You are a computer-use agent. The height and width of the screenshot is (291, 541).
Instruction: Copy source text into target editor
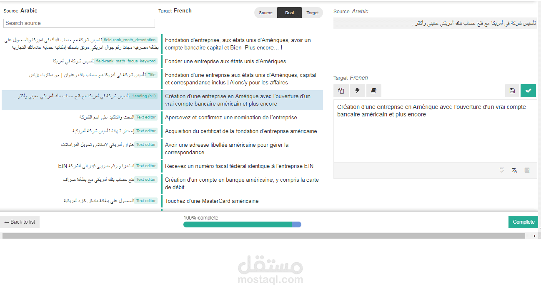tap(341, 91)
